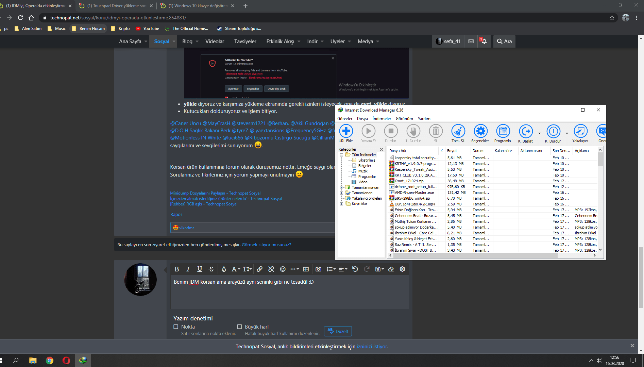
Task: Open the font size dropdown in editor
Action: pyautogui.click(x=247, y=269)
